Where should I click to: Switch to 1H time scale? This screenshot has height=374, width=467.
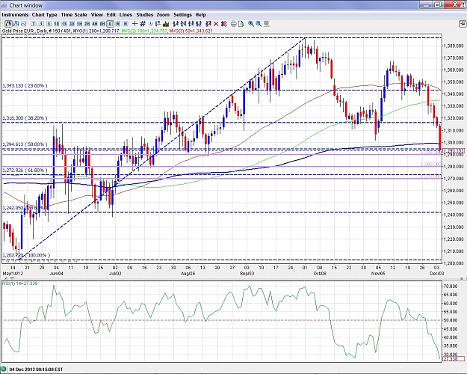point(79,24)
